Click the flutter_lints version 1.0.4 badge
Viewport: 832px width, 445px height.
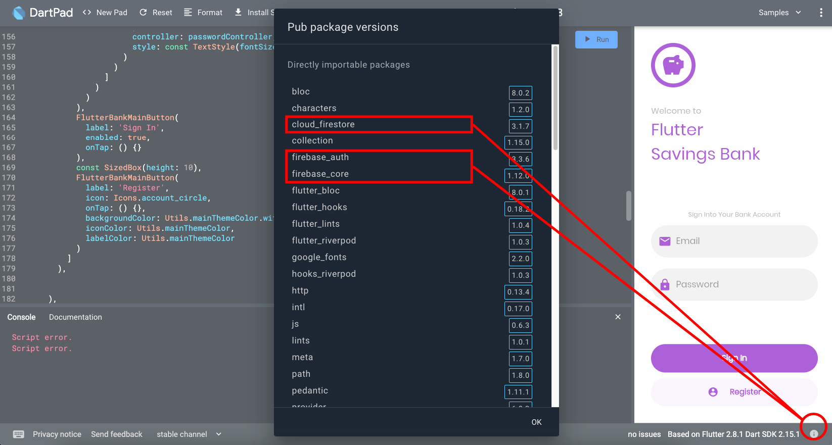click(520, 225)
